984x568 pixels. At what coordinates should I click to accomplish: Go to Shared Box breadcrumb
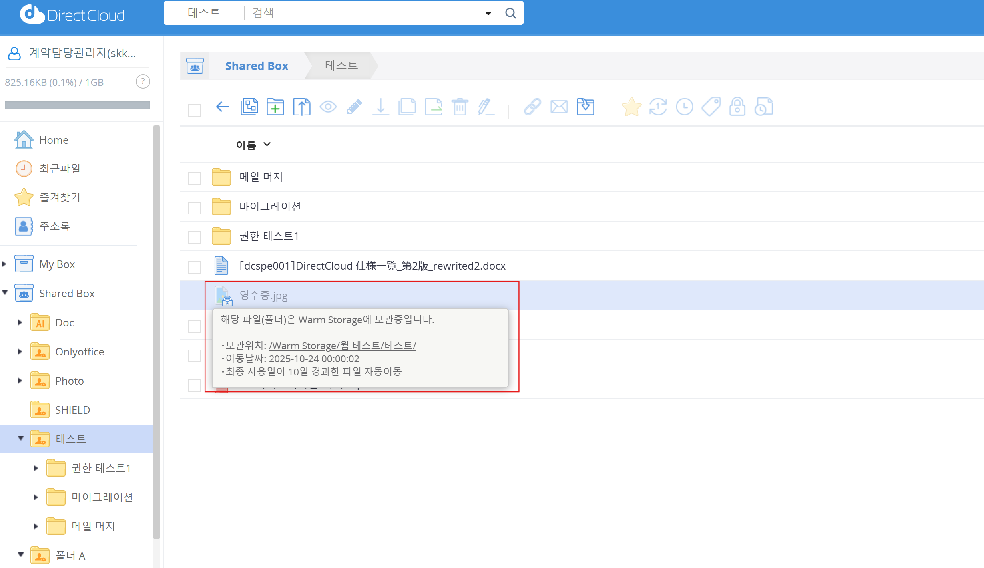pos(257,66)
